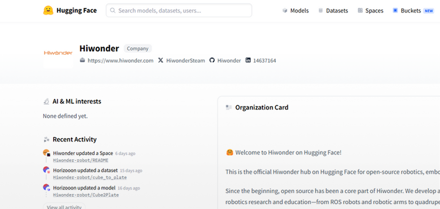440x209 pixels.
Task: Click the Company badge
Action: [137, 48]
